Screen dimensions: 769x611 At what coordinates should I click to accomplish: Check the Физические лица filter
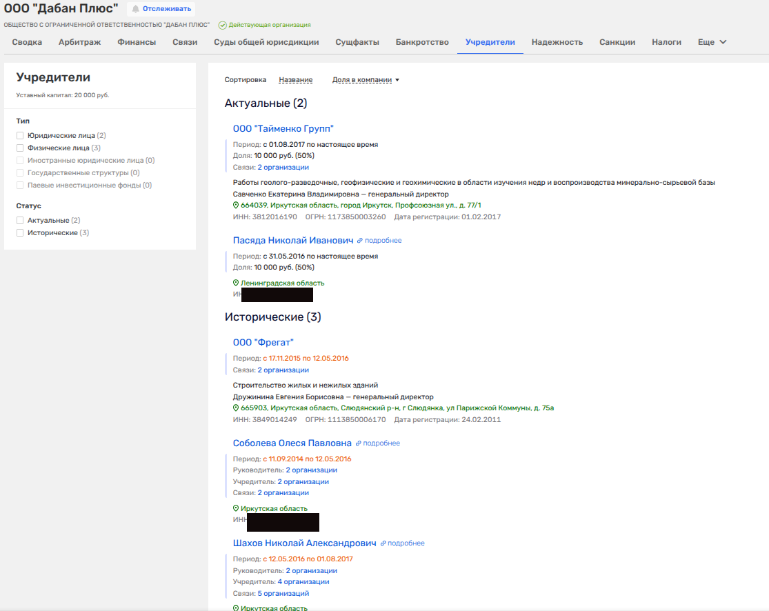click(21, 148)
